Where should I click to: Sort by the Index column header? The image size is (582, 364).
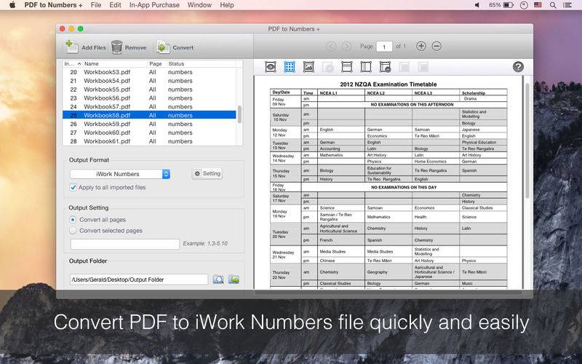pos(72,64)
